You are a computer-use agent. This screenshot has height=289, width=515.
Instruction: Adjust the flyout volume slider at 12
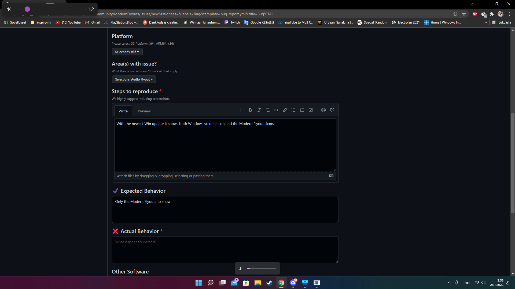coord(50,9)
